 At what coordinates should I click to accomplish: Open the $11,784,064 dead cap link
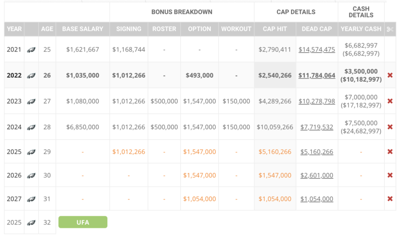click(x=317, y=75)
